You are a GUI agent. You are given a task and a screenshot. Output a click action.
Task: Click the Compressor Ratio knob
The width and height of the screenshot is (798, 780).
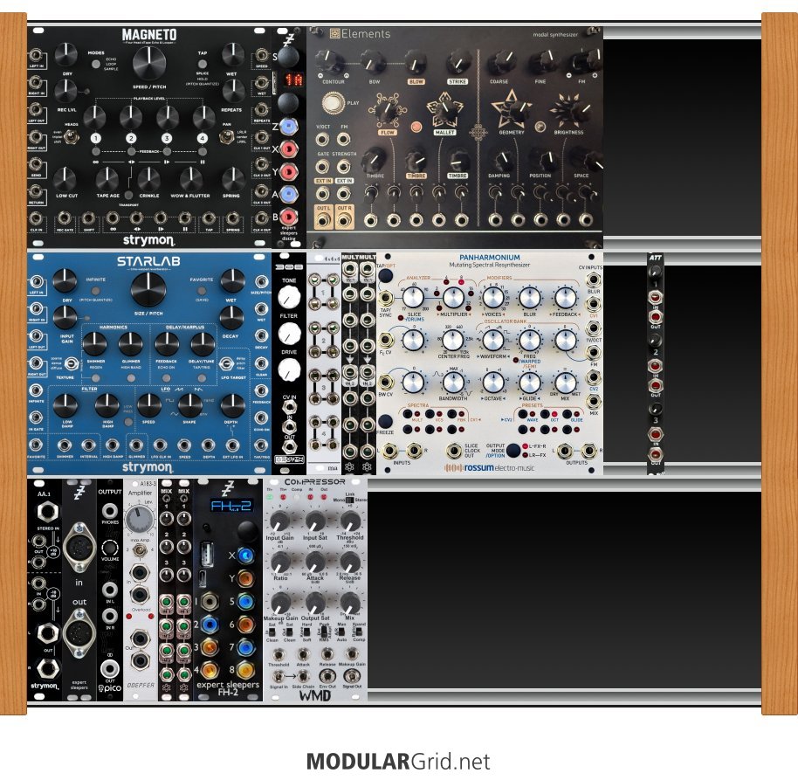tap(280, 562)
